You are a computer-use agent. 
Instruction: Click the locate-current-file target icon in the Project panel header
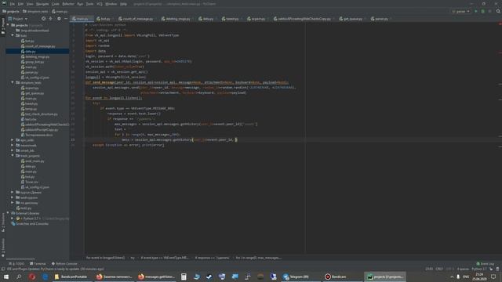tap(44, 19)
